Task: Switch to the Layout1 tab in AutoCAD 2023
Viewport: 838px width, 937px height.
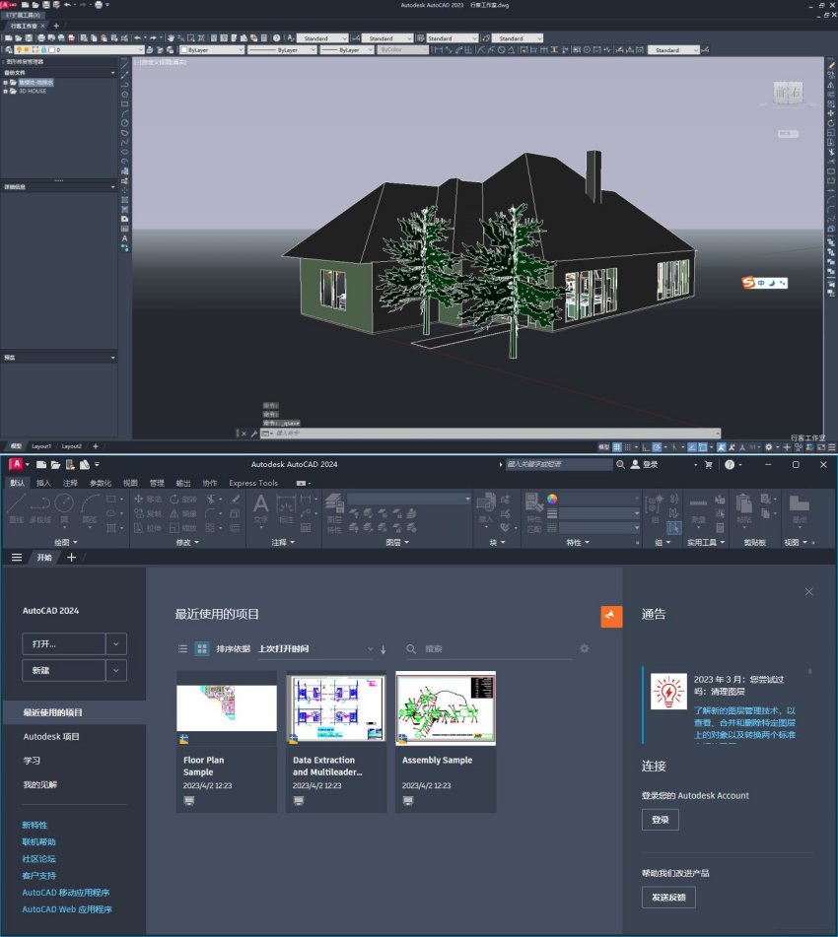Action: 41,446
